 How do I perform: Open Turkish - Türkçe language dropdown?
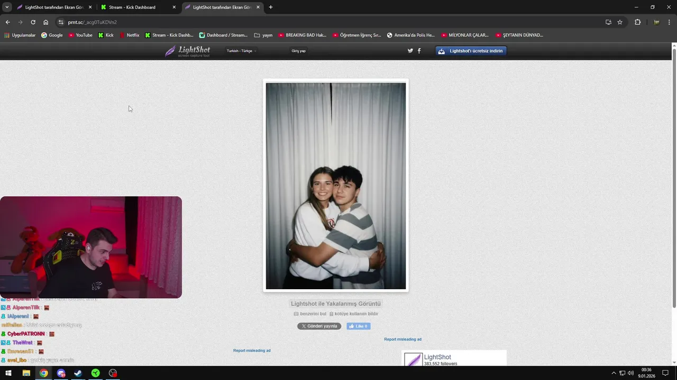(241, 51)
